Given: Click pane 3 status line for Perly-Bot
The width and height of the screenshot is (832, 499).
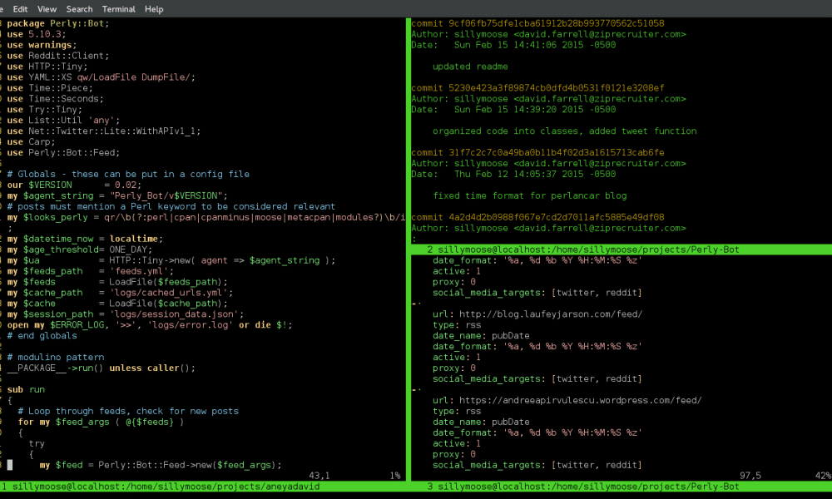Looking at the screenshot, I should pyautogui.click(x=622, y=487).
